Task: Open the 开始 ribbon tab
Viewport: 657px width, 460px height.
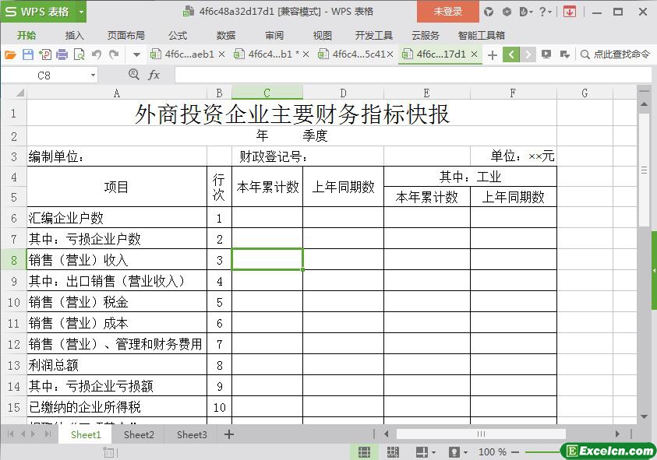Action: 26,36
